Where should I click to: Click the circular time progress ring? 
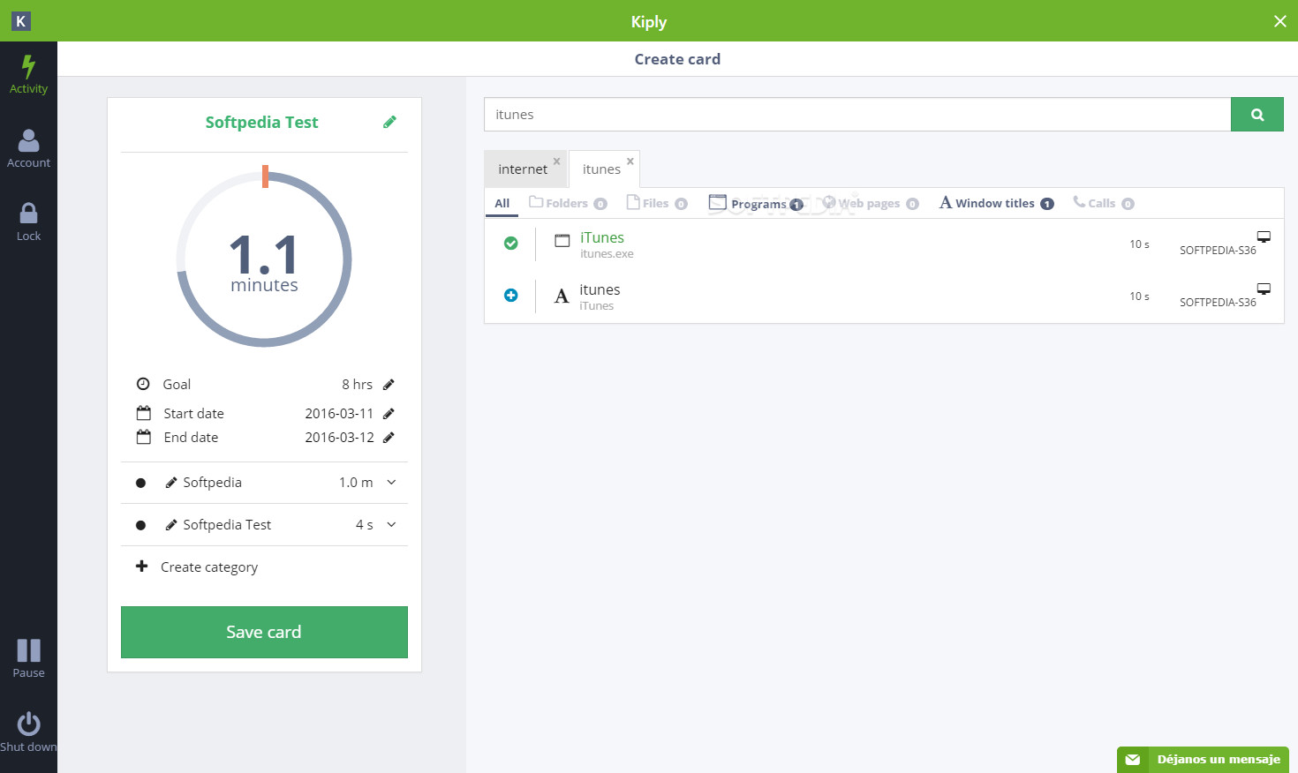tap(264, 259)
